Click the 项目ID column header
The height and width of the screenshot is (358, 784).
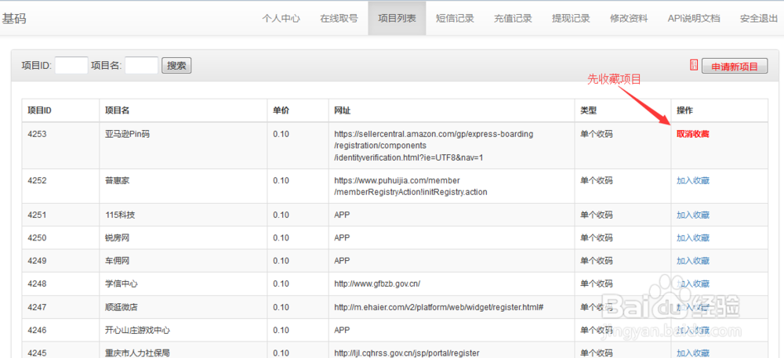[x=39, y=110]
